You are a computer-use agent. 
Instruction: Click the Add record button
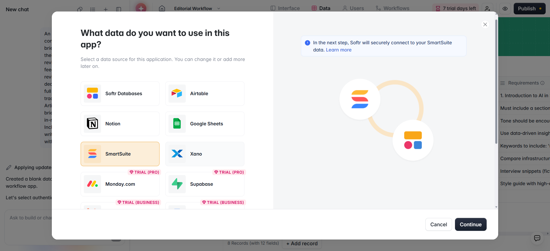click(x=302, y=244)
